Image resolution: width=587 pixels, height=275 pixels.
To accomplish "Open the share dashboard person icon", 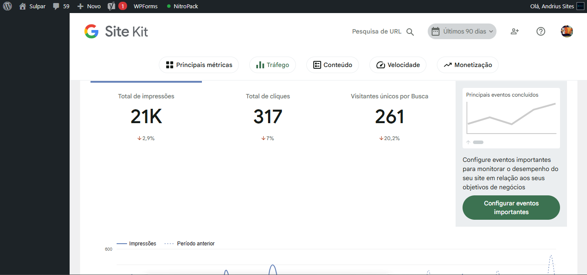I will click(515, 31).
